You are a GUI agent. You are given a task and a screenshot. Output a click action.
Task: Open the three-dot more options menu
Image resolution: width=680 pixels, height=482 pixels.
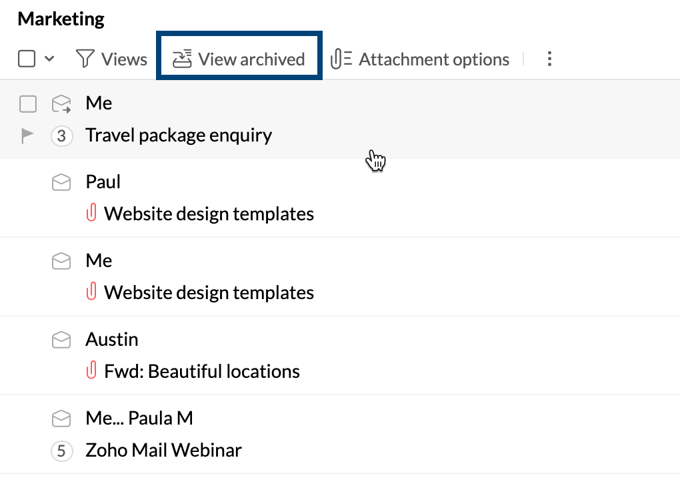549,59
